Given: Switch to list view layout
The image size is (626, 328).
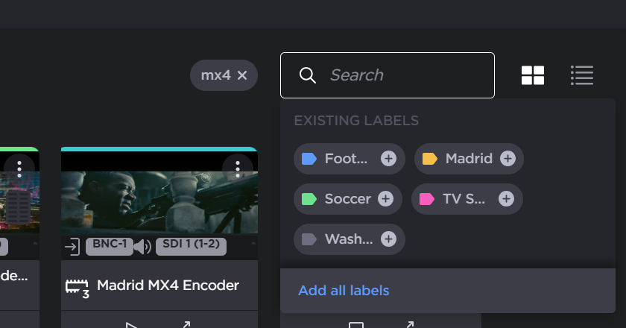Looking at the screenshot, I should click(x=581, y=75).
